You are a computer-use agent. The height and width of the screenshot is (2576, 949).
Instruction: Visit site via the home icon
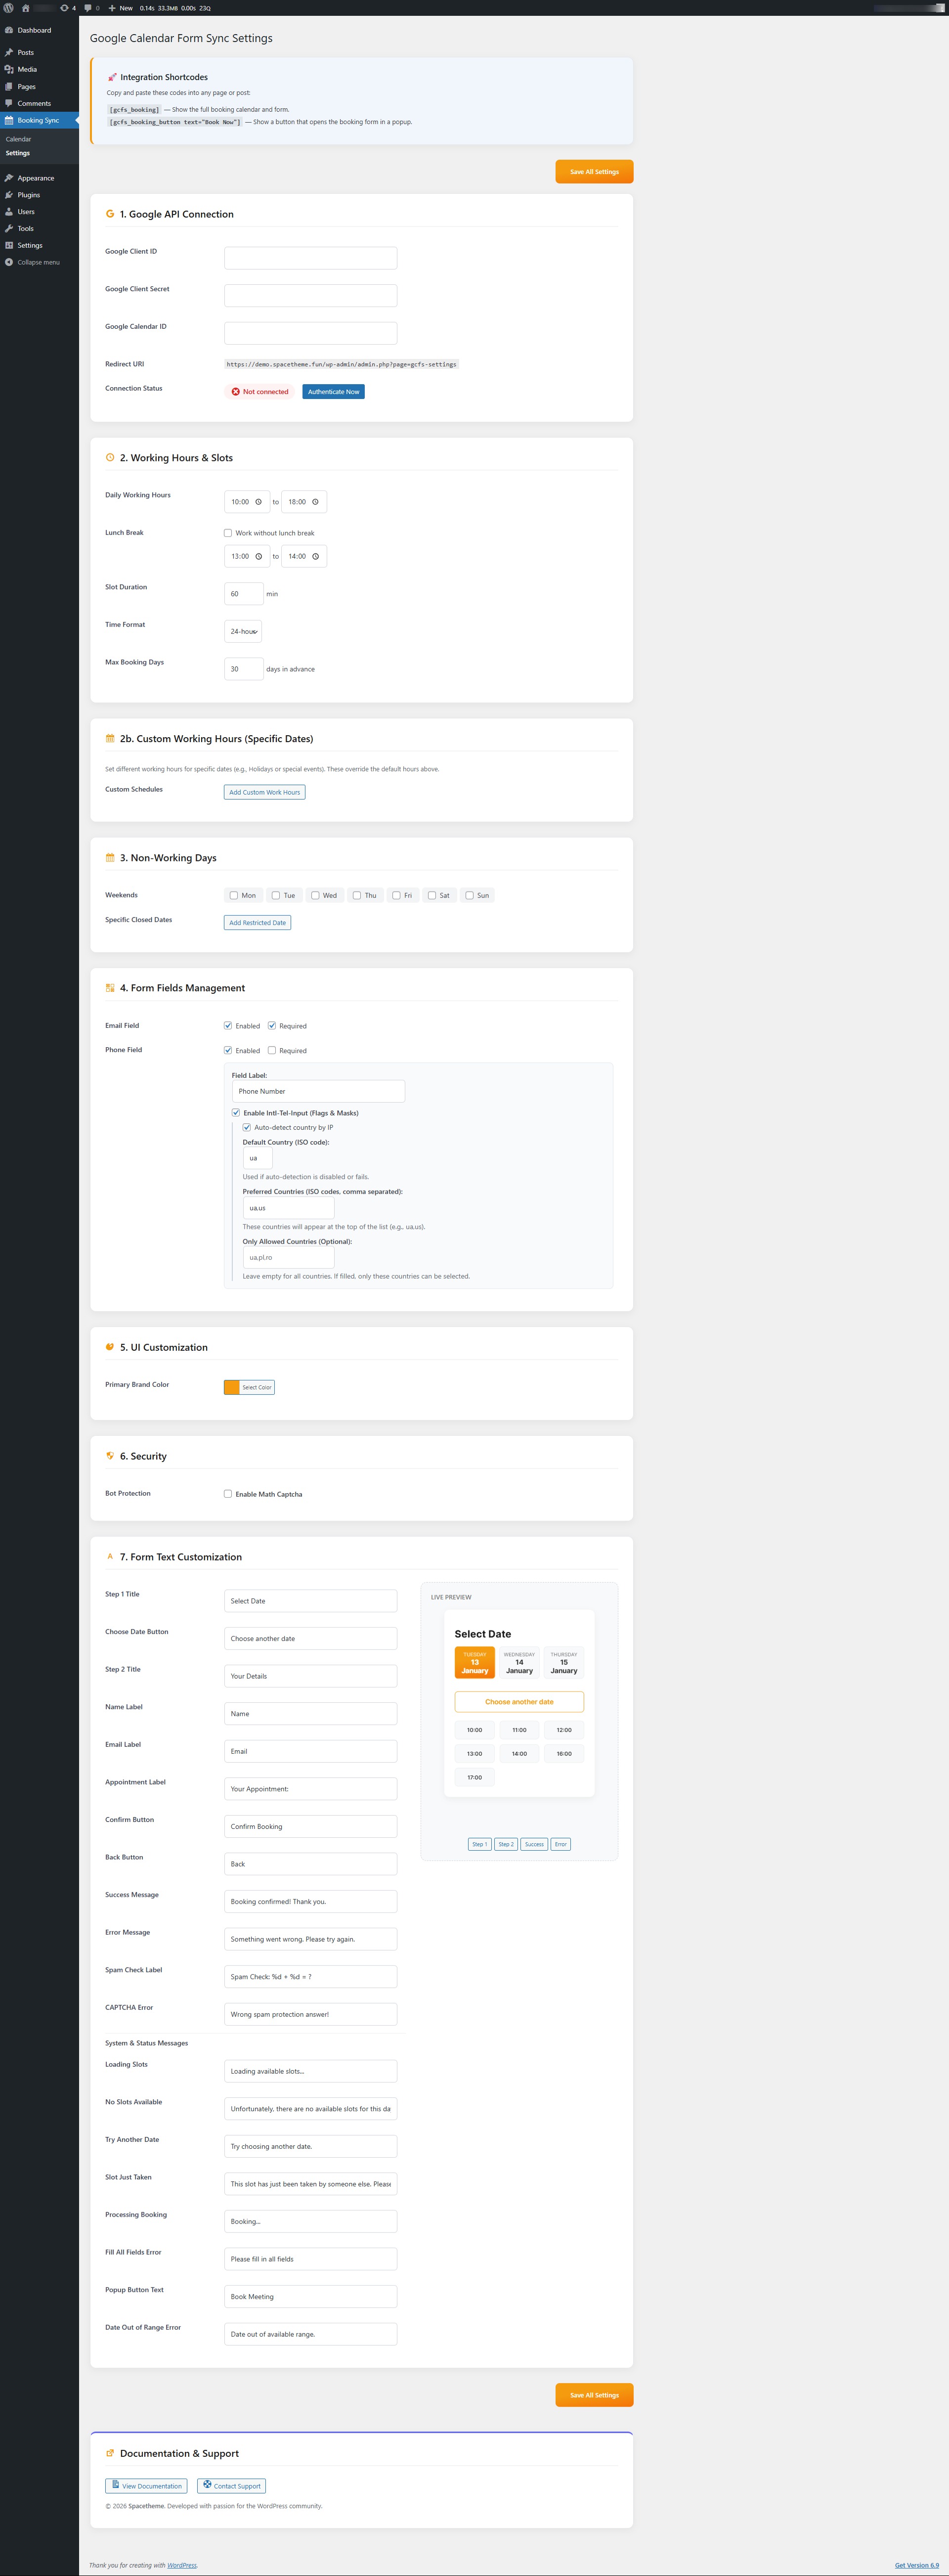tap(26, 8)
